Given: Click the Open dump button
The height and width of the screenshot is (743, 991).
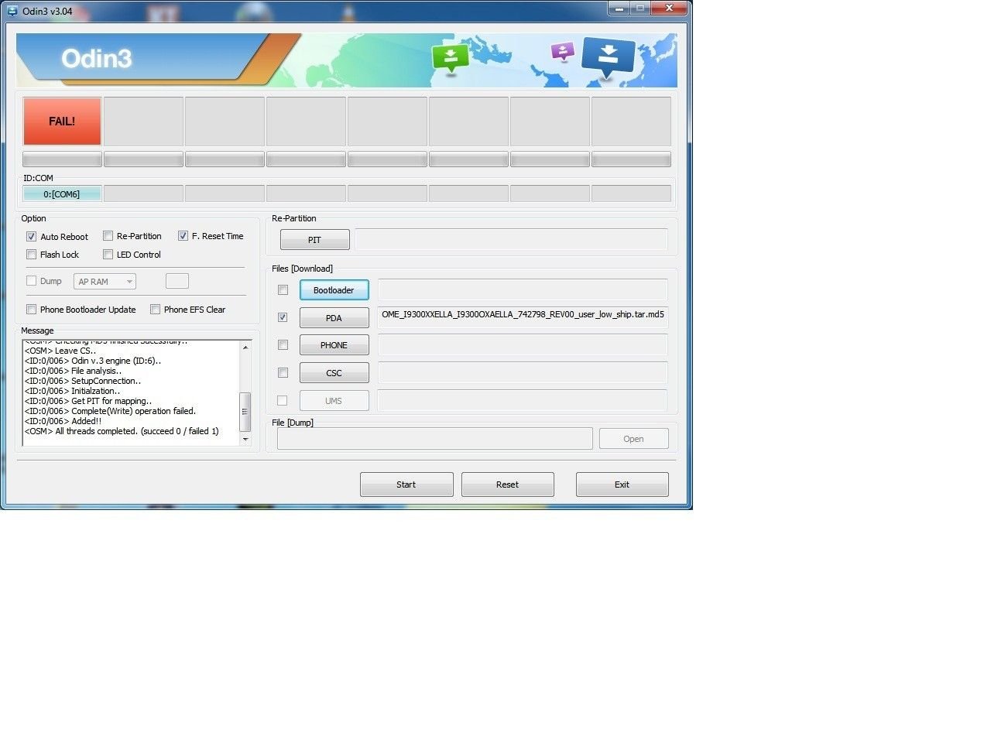Looking at the screenshot, I should tap(633, 439).
